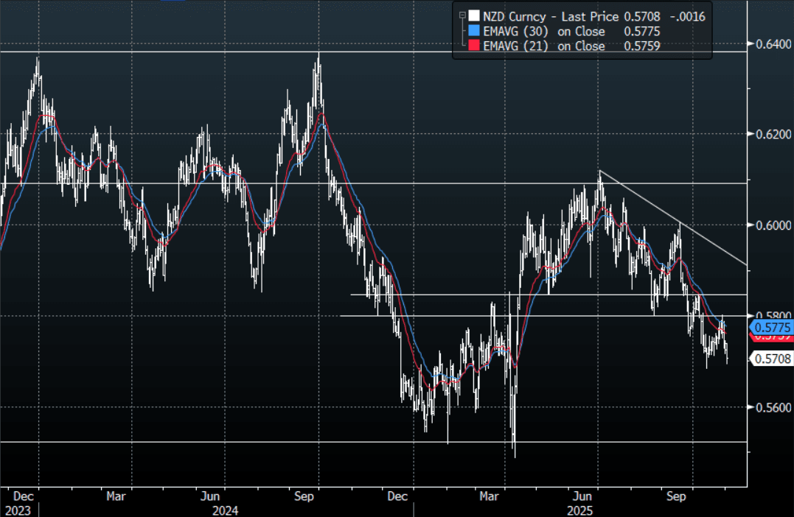The height and width of the screenshot is (517, 794).
Task: Click the white 0.5708 last price tag
Action: pyautogui.click(x=771, y=359)
